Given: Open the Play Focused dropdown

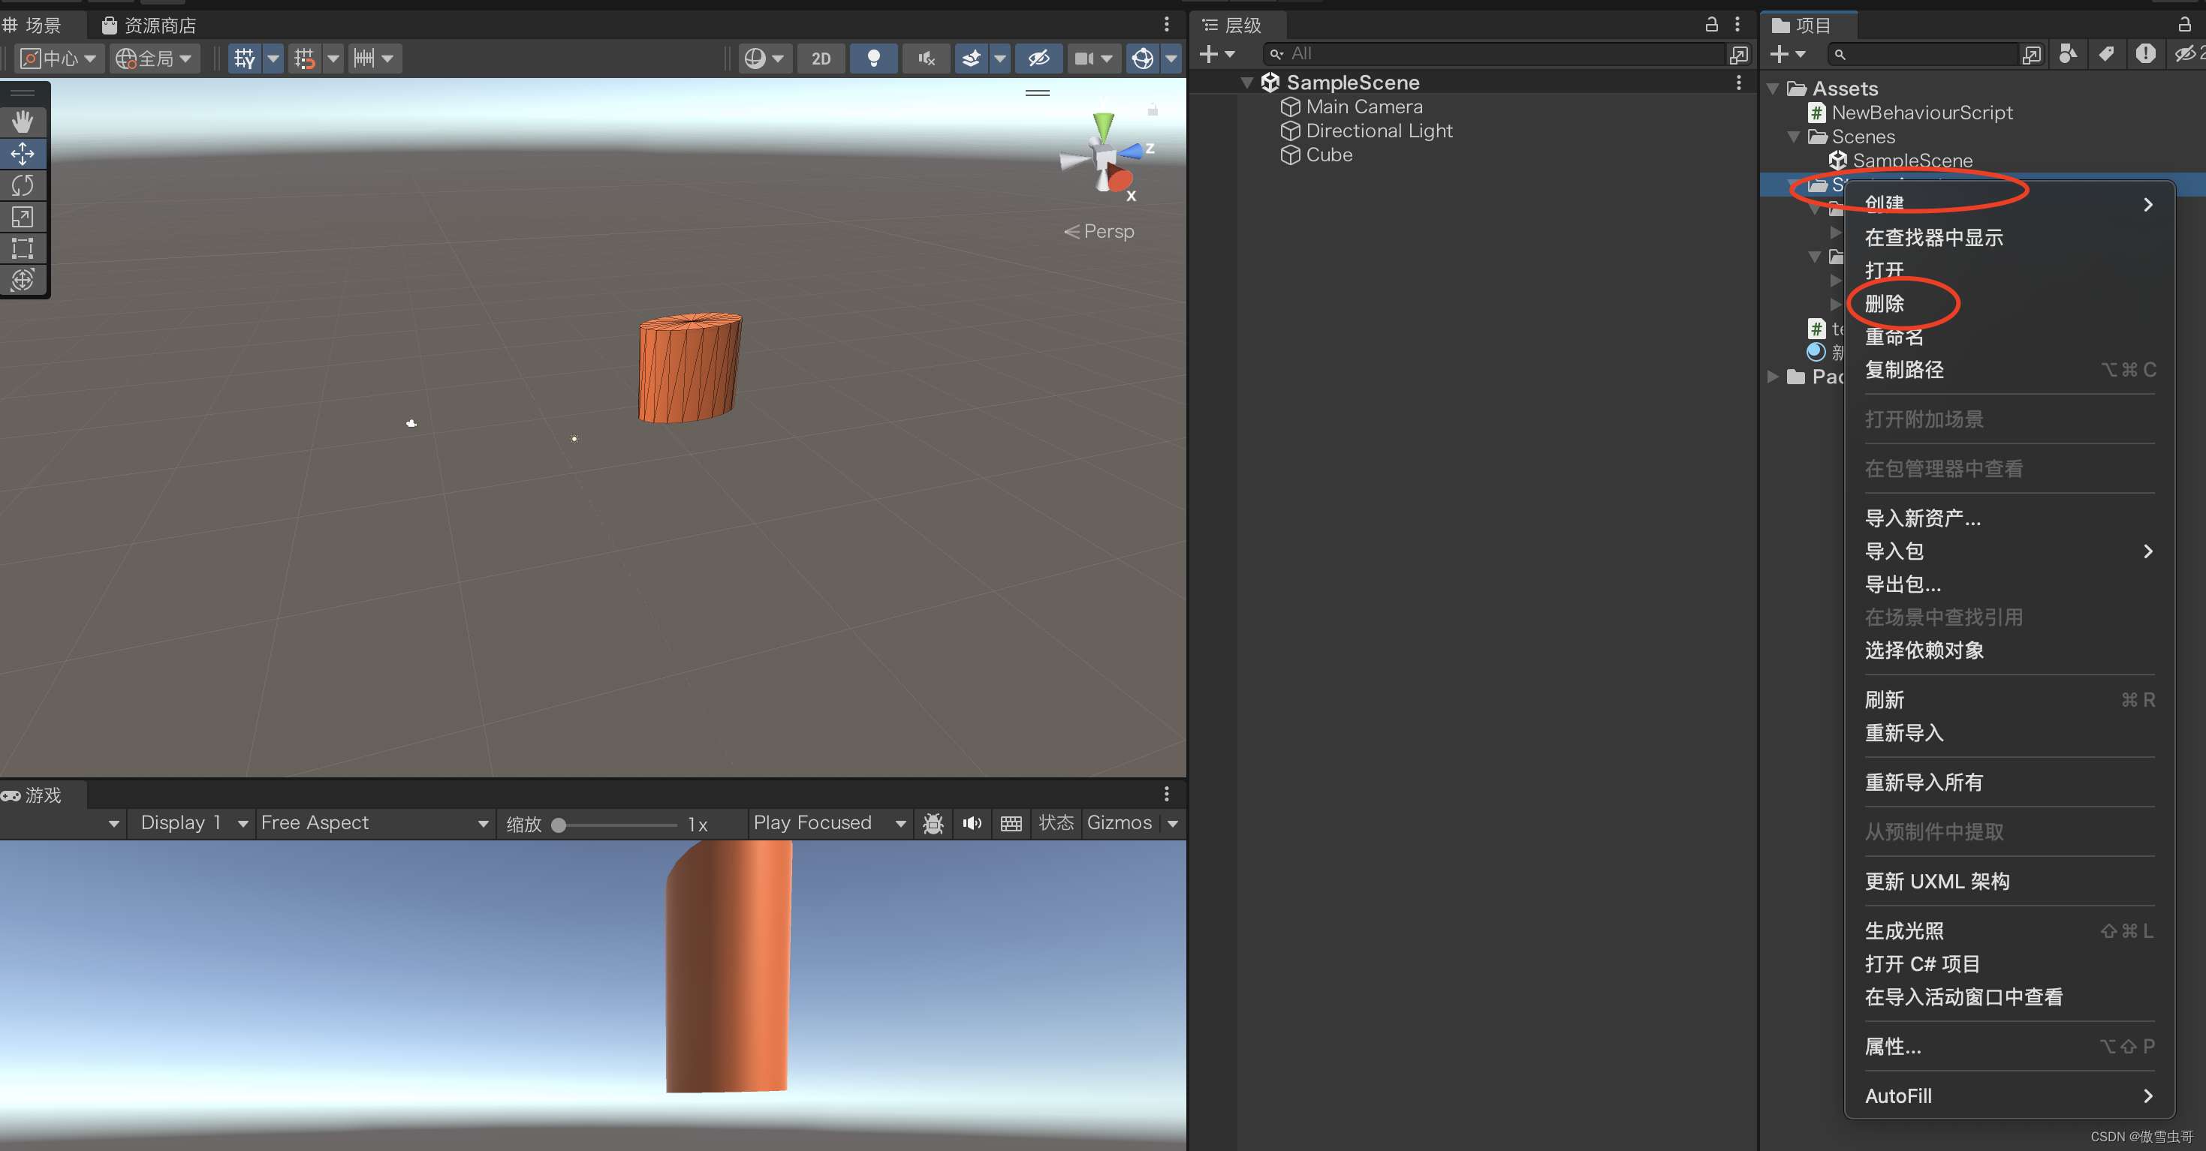Looking at the screenshot, I should pyautogui.click(x=828, y=823).
